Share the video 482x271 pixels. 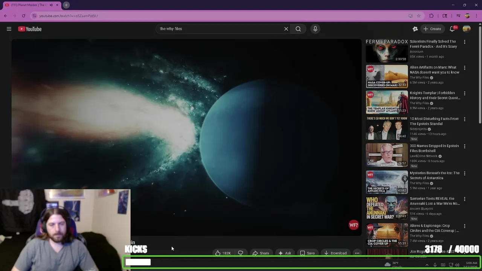(261, 253)
